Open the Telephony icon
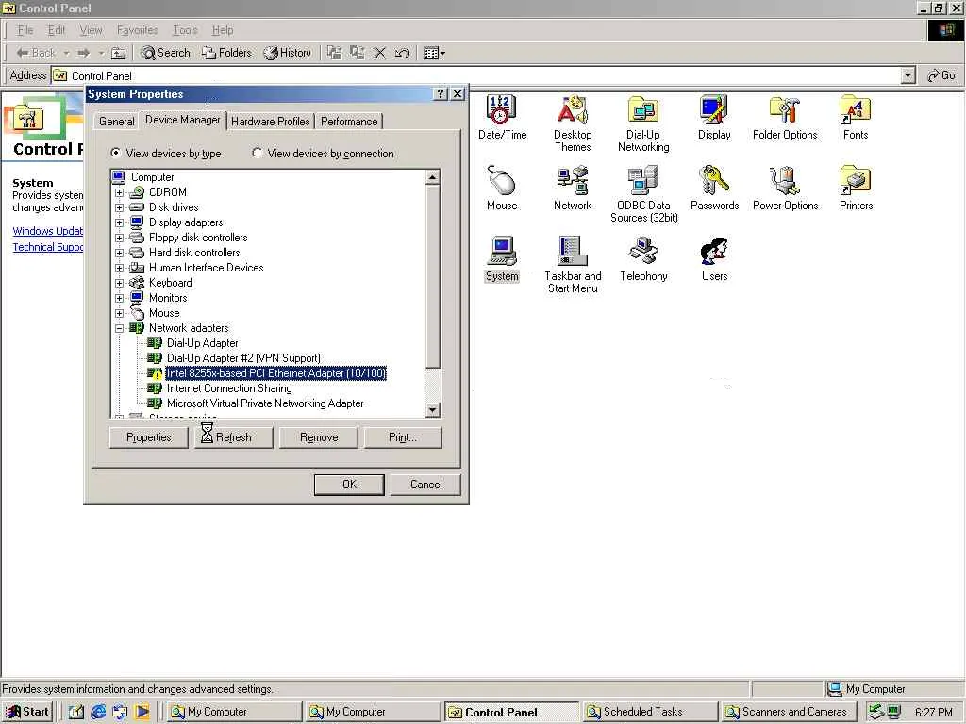Screen dimensions: 966x724 click(643, 259)
